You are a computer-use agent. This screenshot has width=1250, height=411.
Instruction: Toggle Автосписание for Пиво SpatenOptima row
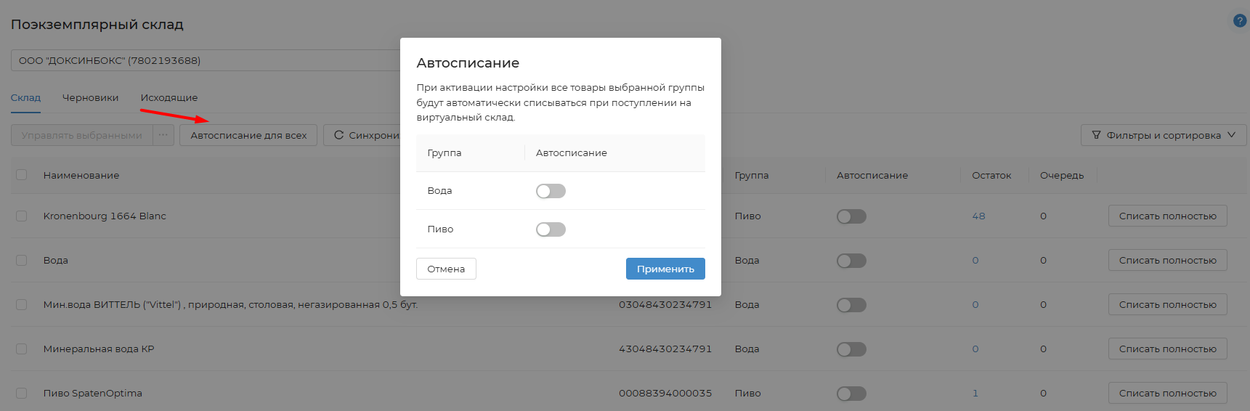(851, 394)
